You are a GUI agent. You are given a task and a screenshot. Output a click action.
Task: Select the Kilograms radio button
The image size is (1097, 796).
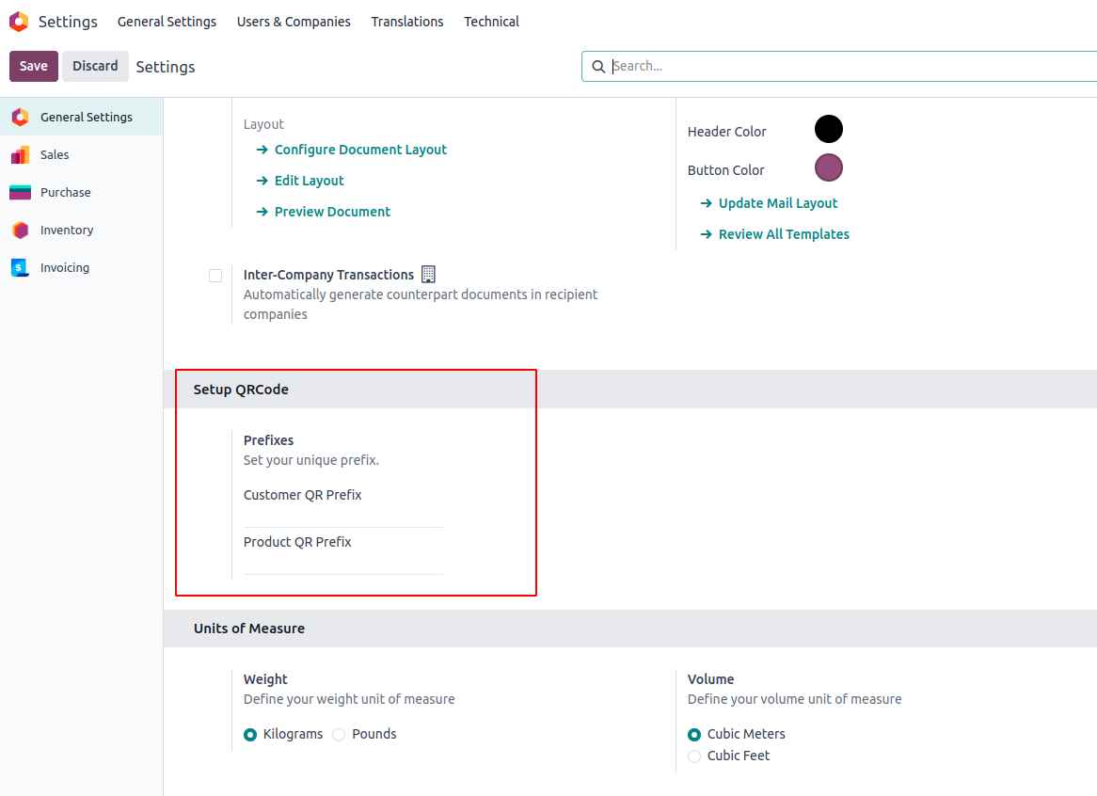coord(250,735)
